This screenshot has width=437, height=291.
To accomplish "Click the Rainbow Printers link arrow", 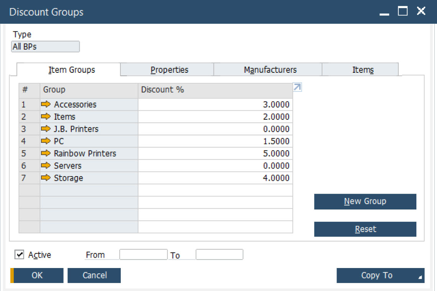I will click(x=46, y=153).
